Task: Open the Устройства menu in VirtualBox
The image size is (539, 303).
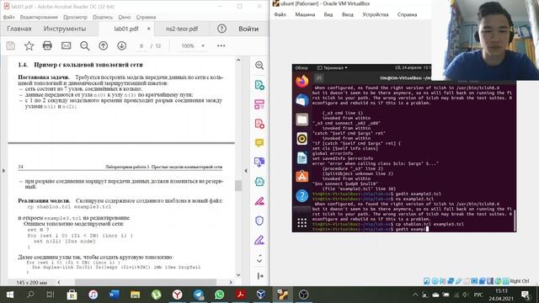Action: [x=376, y=14]
